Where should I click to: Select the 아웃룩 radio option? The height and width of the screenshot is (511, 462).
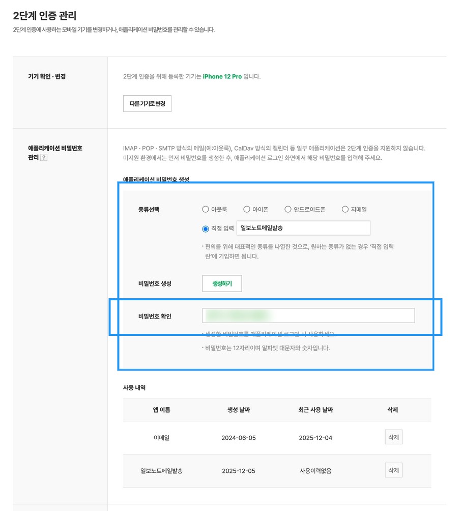pos(206,209)
